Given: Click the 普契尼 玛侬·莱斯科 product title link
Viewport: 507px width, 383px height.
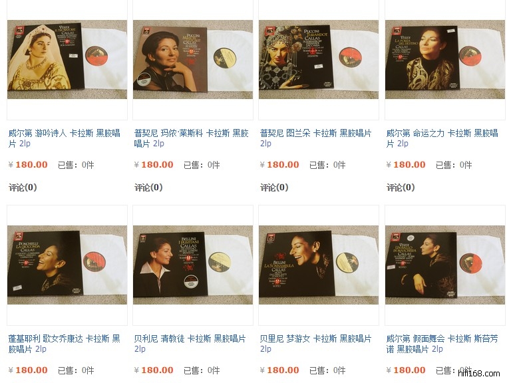Looking at the screenshot, I should pos(192,138).
